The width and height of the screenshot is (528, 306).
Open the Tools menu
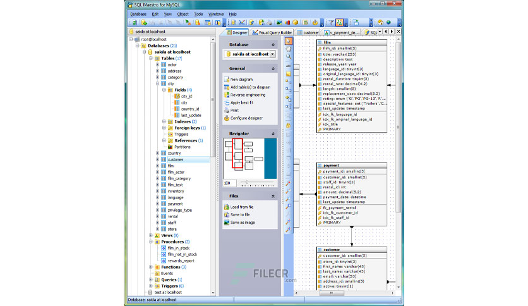coord(198,14)
